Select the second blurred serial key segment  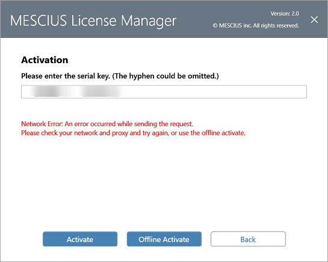point(102,92)
